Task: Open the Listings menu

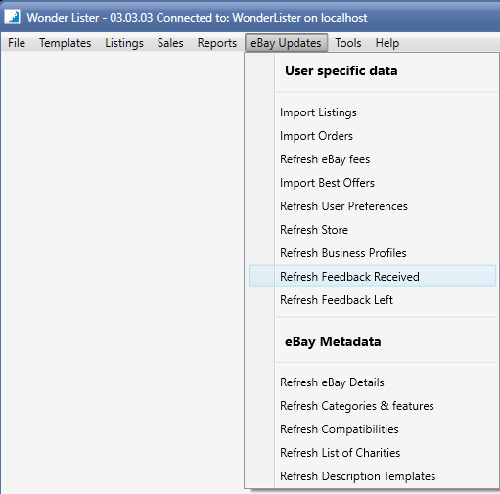Action: (124, 43)
